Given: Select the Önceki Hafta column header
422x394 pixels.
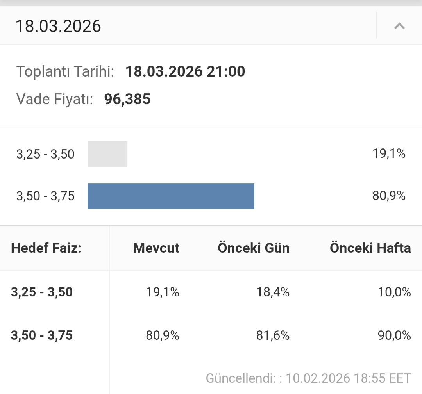Looking at the screenshot, I should pyautogui.click(x=370, y=248).
